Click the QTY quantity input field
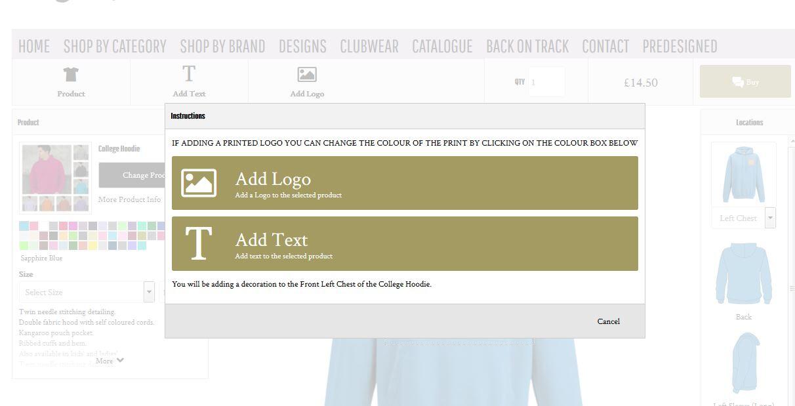 546,82
